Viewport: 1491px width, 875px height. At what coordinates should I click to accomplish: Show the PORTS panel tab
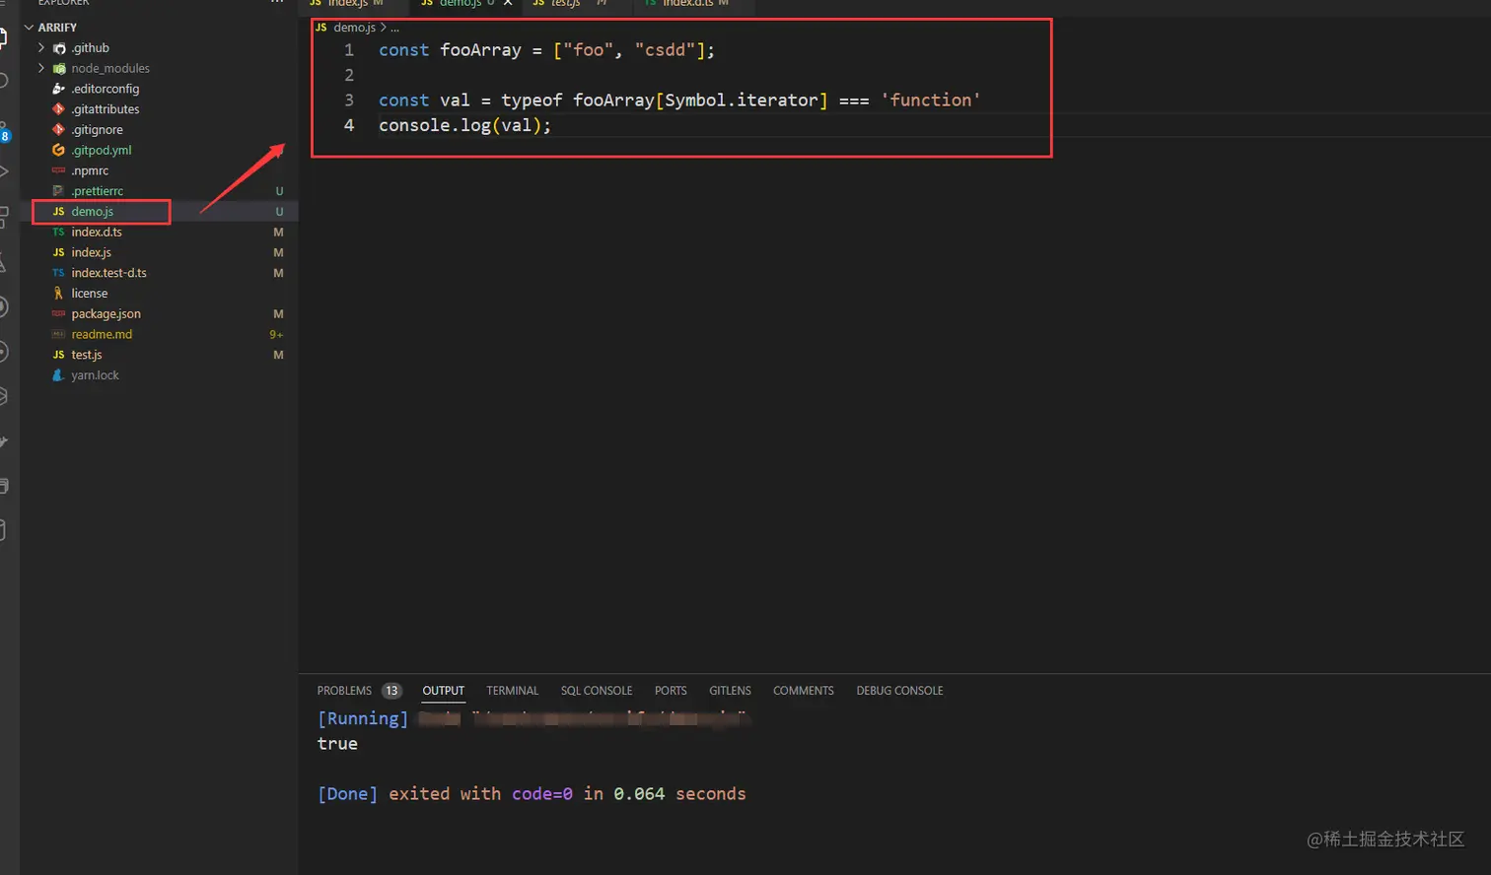671,691
